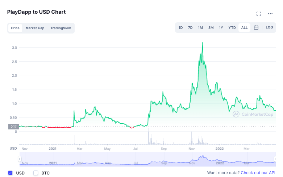The height and width of the screenshot is (177, 283).
Task: Select the 1M time range
Action: pos(200,28)
